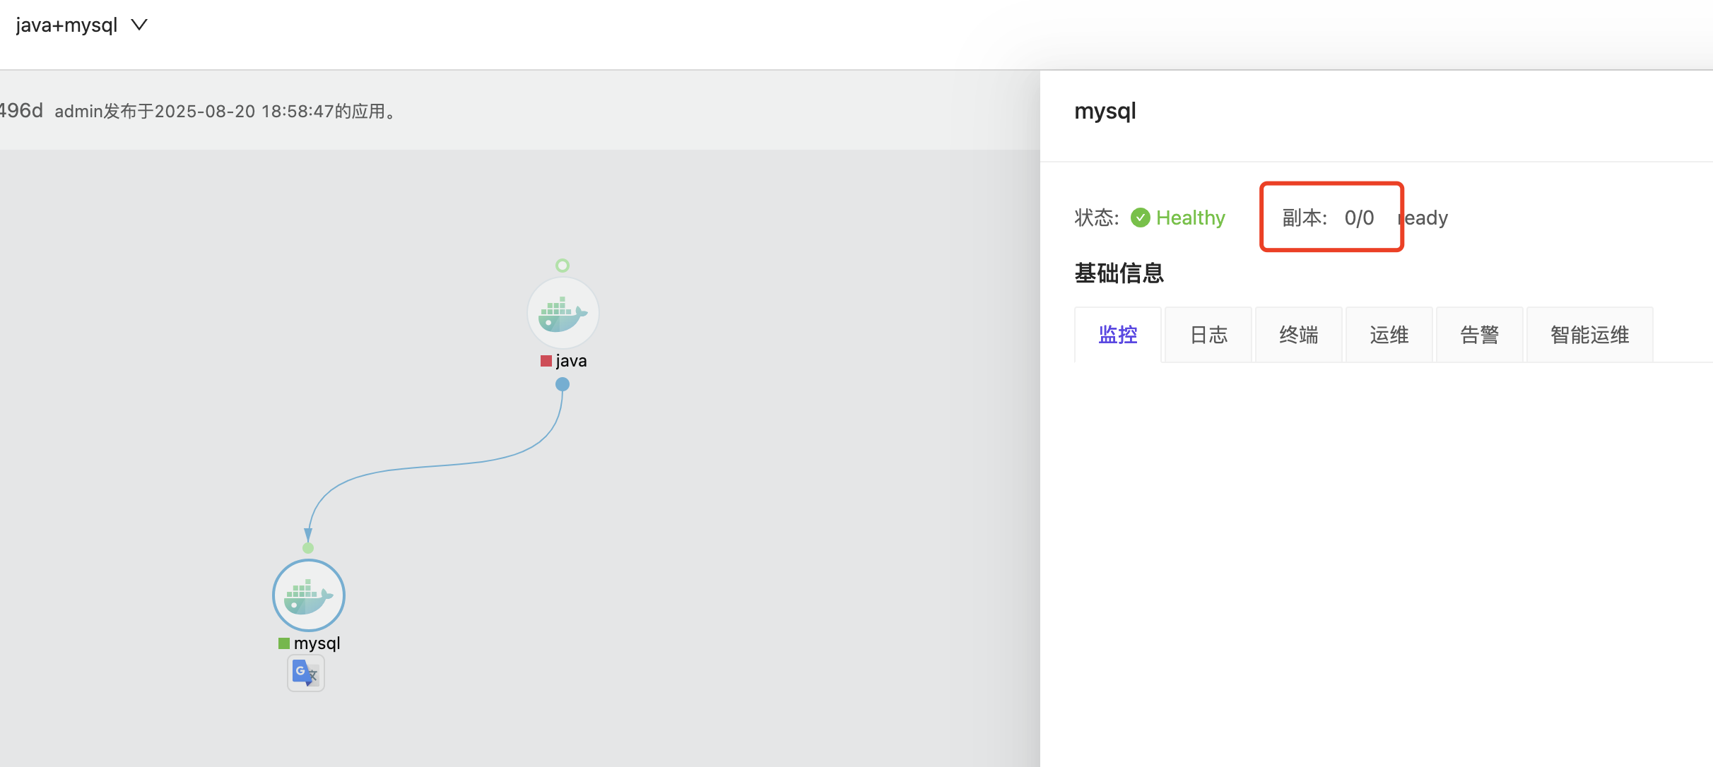Select the 运维 tab
Image resolution: width=1713 pixels, height=767 pixels.
click(1389, 335)
